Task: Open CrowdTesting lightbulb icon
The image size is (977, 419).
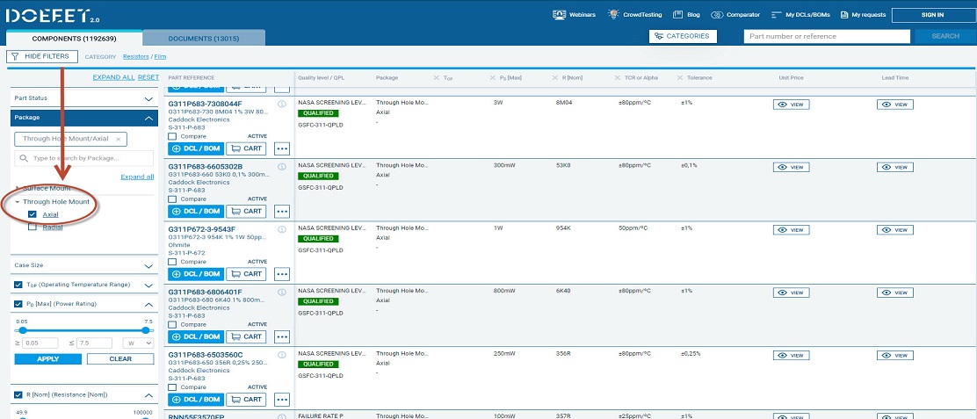Action: [x=614, y=14]
